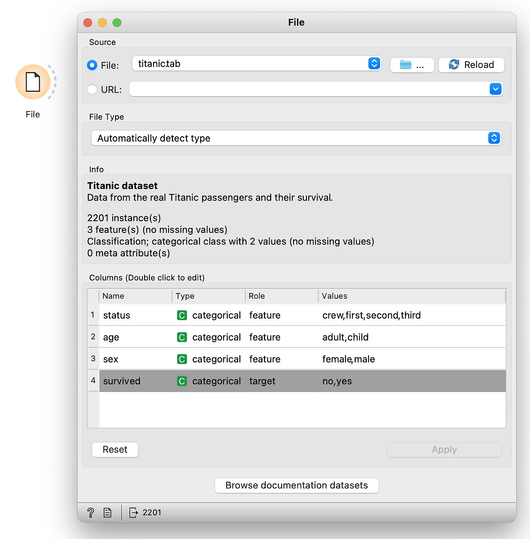Screen dimensions: 530x539
Task: Minimize the File window with yellow button
Action: 102,23
